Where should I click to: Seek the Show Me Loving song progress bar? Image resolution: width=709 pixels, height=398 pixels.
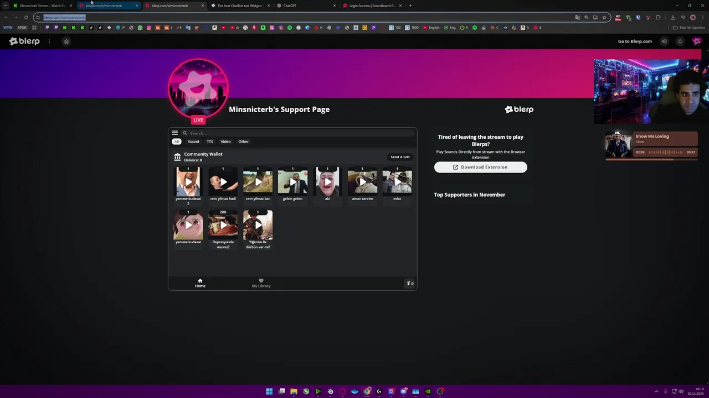click(651, 160)
